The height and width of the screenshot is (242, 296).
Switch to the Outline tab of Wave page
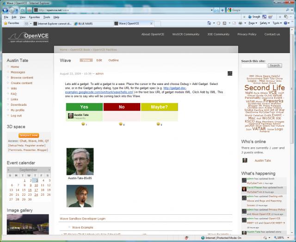click(x=113, y=60)
